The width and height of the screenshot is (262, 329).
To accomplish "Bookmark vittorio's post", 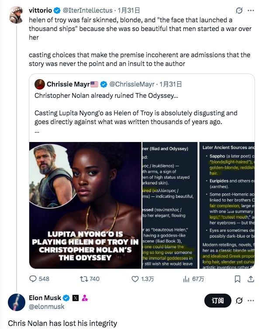I will [x=238, y=279].
